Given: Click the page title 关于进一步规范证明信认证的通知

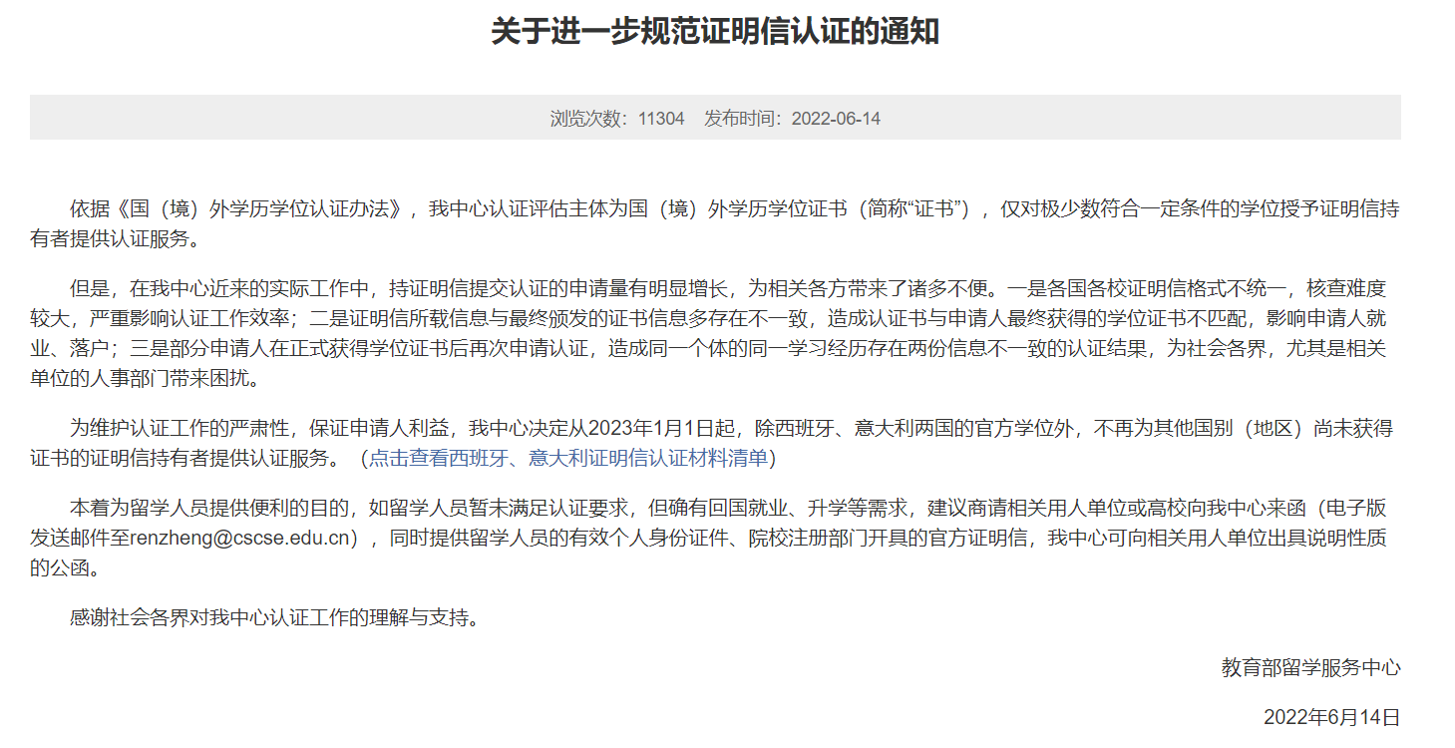Looking at the screenshot, I should [x=715, y=32].
